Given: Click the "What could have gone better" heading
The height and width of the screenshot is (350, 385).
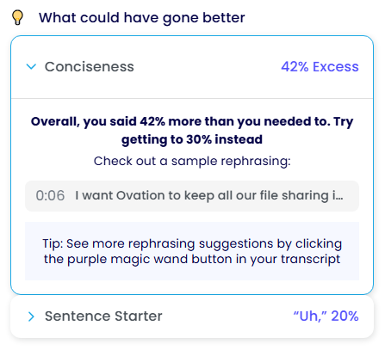Looking at the screenshot, I should 142,17.
